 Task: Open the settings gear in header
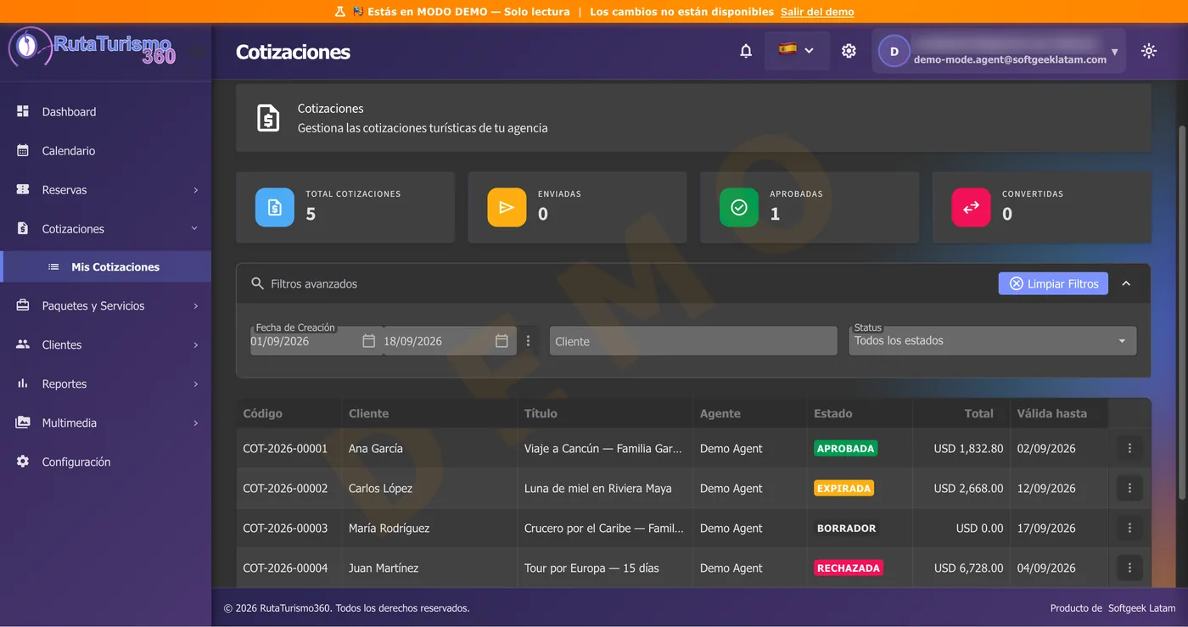pos(849,51)
